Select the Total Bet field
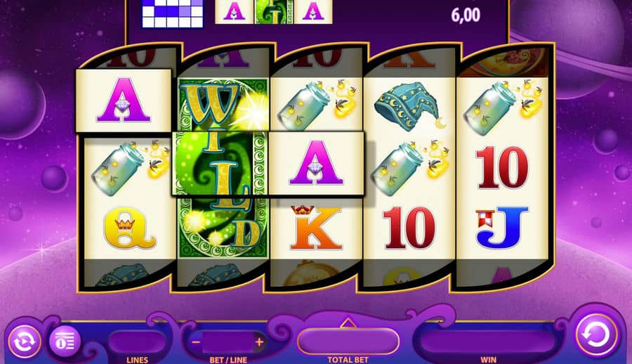The width and height of the screenshot is (632, 364). pyautogui.click(x=348, y=342)
